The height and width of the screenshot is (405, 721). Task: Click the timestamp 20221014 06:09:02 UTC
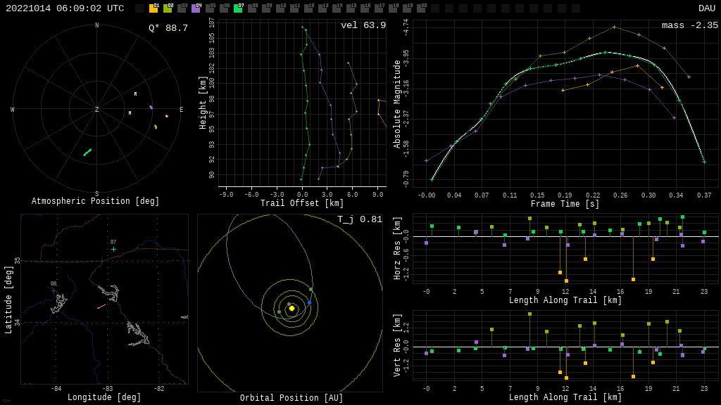(65, 8)
